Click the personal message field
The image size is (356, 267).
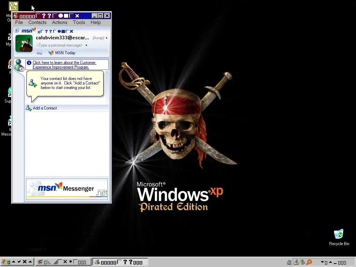(x=59, y=45)
